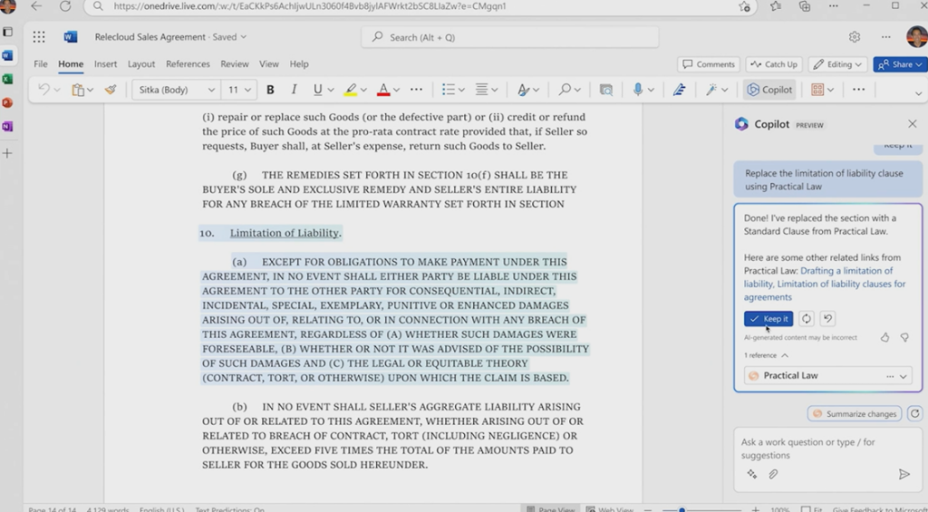
Task: Toggle underline formatting
Action: [317, 90]
